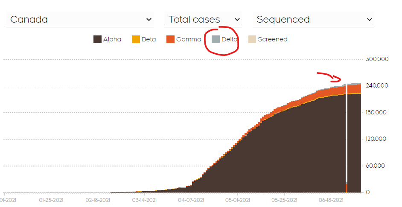This screenshot has width=402, height=207.
Task: Select the Delta legend text
Action: tap(229, 39)
